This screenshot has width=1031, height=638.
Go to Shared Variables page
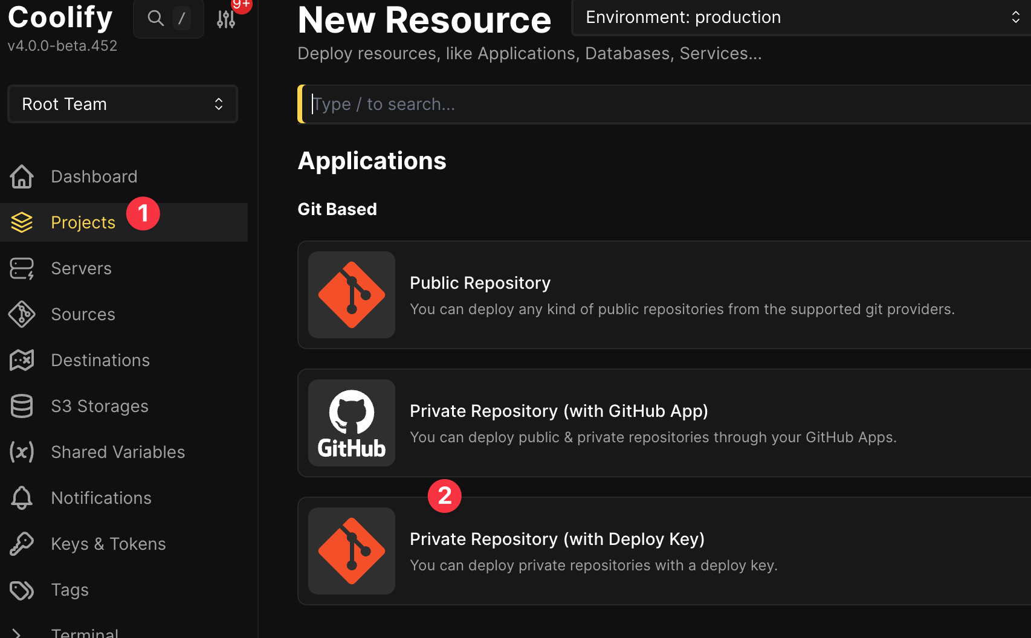[x=118, y=452]
